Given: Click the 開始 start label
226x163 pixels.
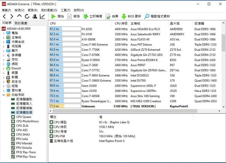Looking at the screenshot, I should pyautogui.click(x=61, y=16).
